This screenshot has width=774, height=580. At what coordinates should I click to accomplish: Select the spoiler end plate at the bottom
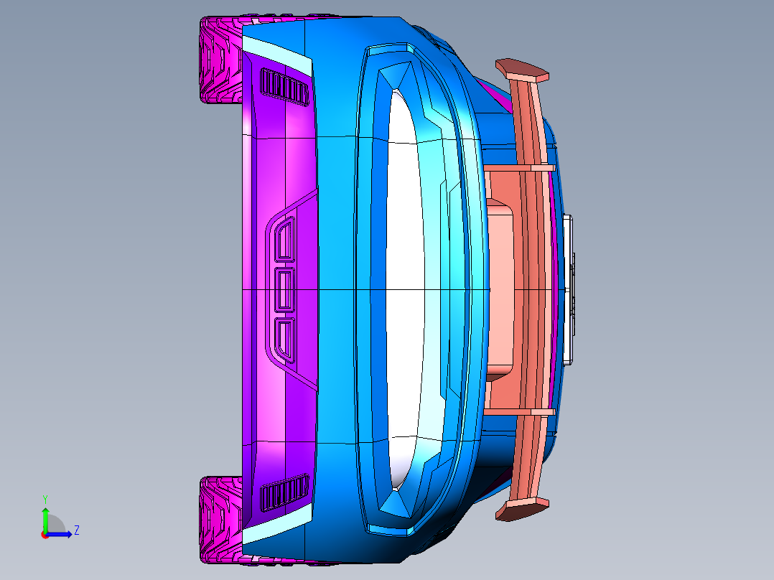522,510
